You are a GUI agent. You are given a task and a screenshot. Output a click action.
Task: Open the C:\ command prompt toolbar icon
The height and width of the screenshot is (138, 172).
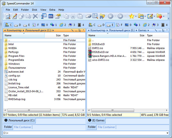point(51,16)
